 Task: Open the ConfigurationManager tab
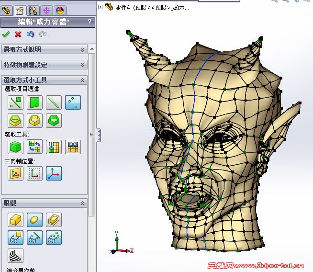click(33, 11)
